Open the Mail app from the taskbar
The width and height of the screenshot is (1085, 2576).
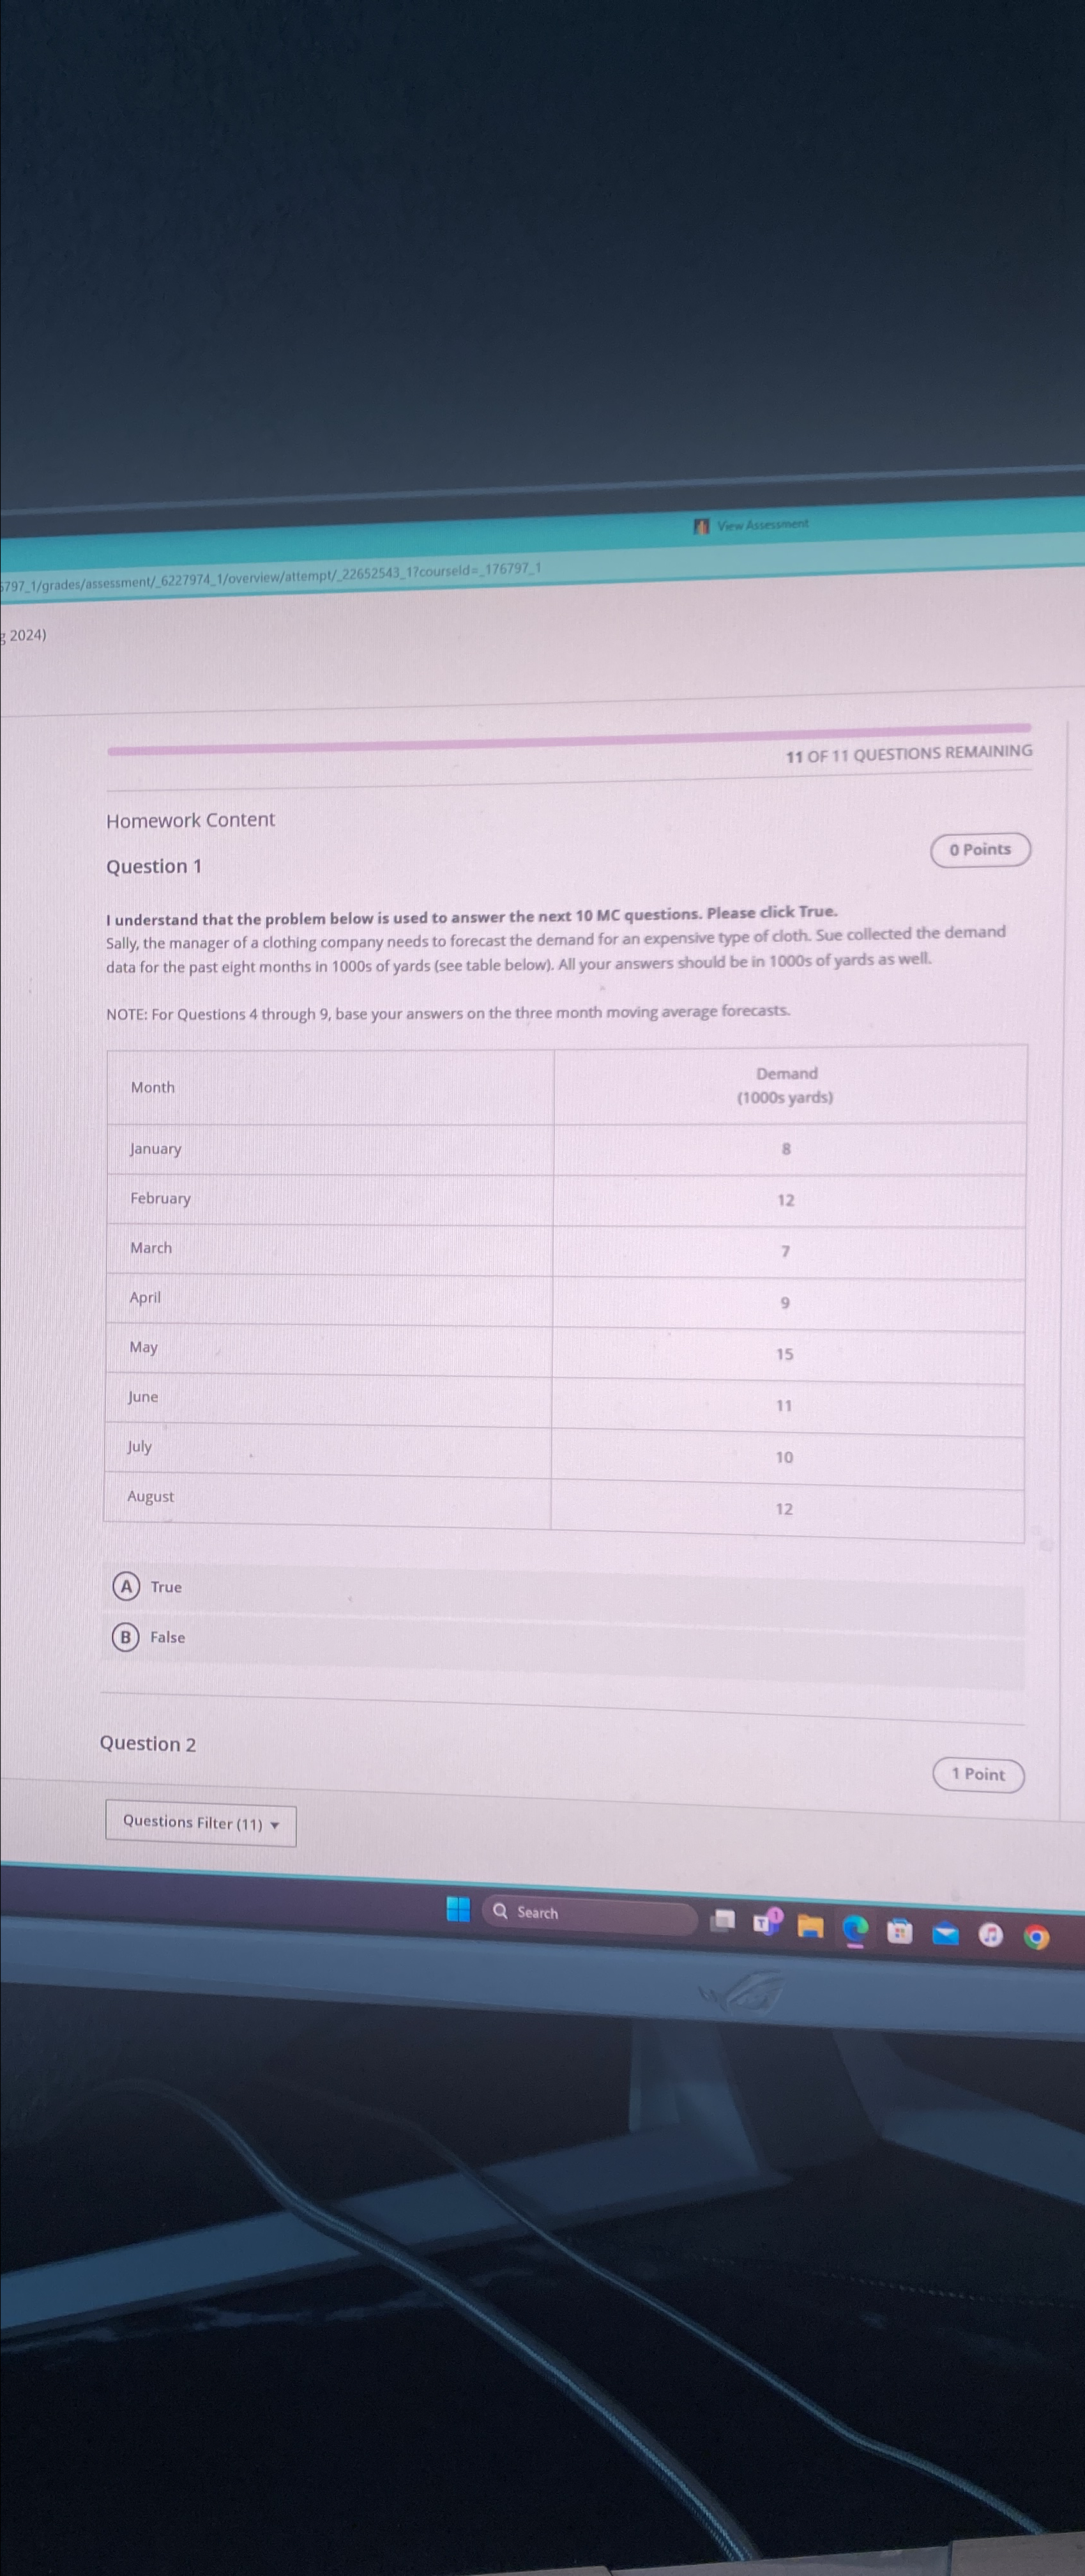click(x=944, y=1934)
